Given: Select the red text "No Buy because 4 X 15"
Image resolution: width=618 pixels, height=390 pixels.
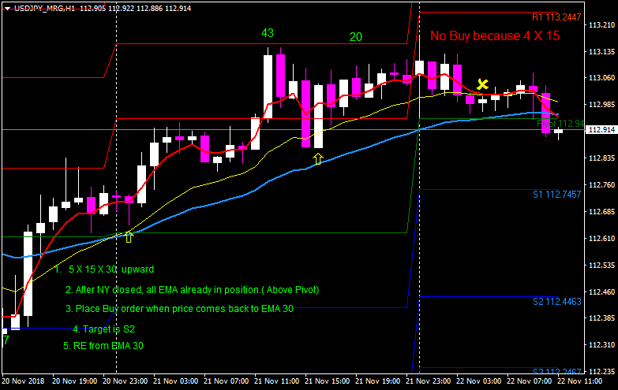Looking at the screenshot, I should [x=495, y=35].
